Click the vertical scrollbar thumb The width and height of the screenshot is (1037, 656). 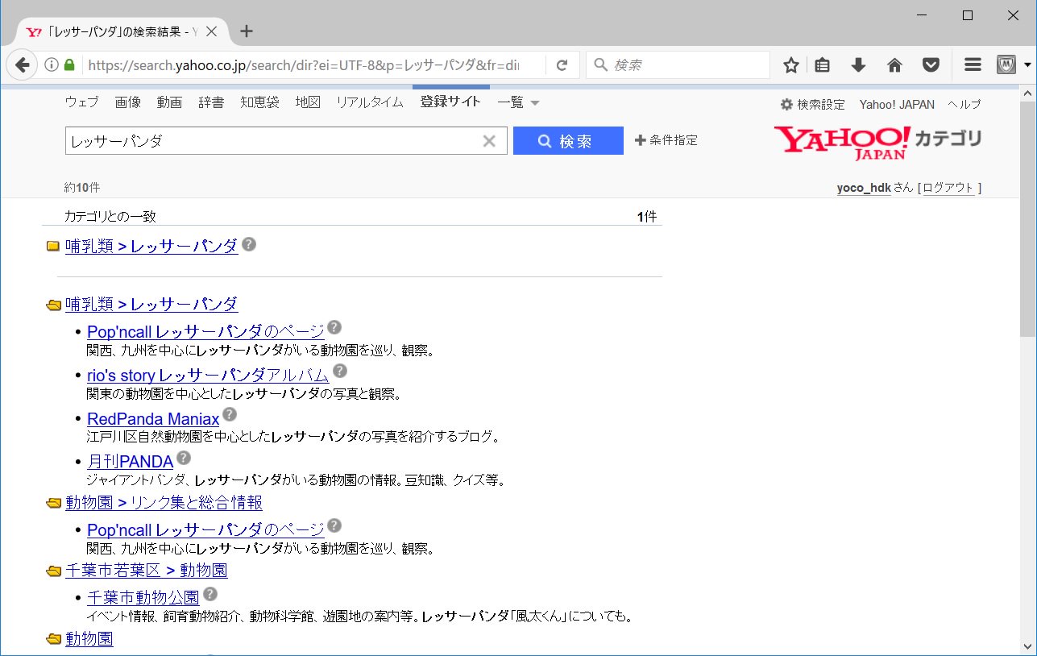tap(1028, 218)
